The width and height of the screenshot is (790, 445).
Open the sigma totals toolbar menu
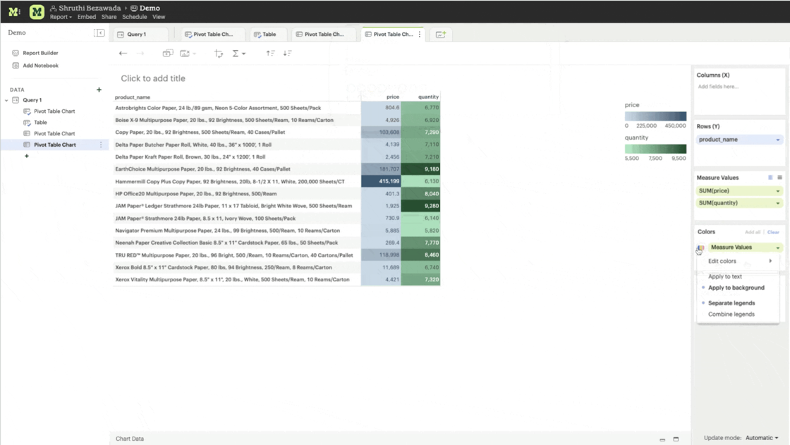pos(238,54)
